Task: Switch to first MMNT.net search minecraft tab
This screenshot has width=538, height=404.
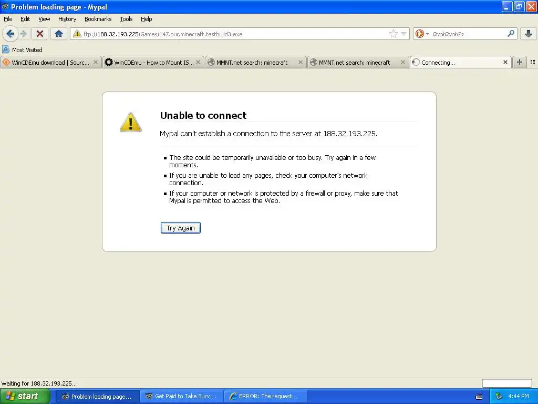Action: (256, 63)
